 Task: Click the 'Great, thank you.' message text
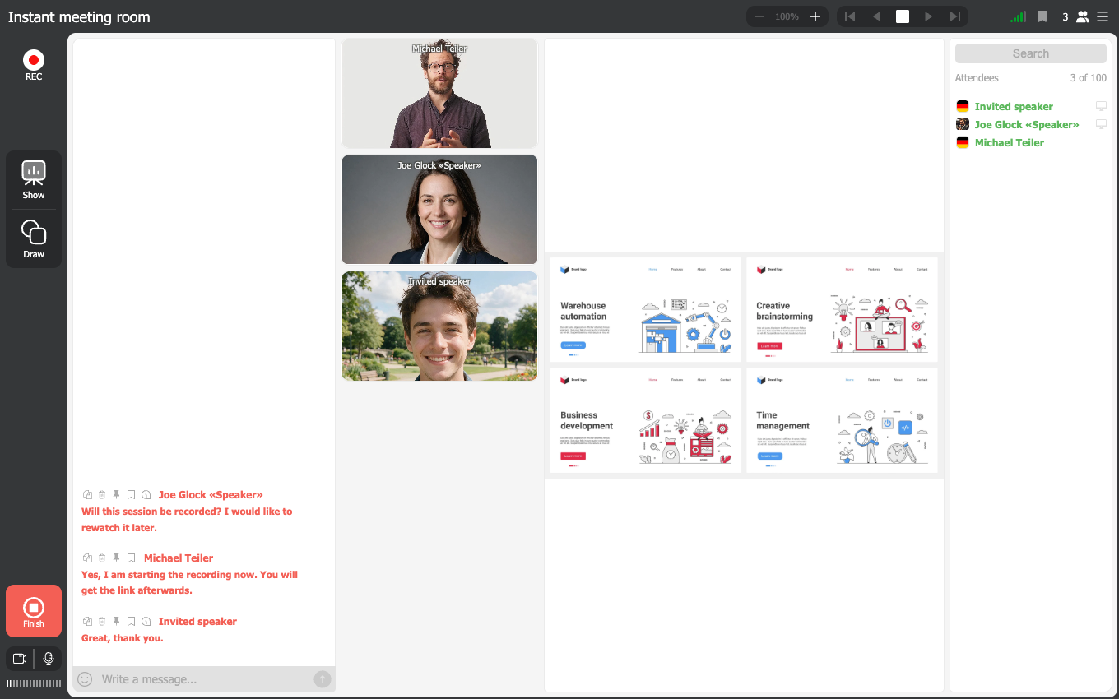point(123,637)
